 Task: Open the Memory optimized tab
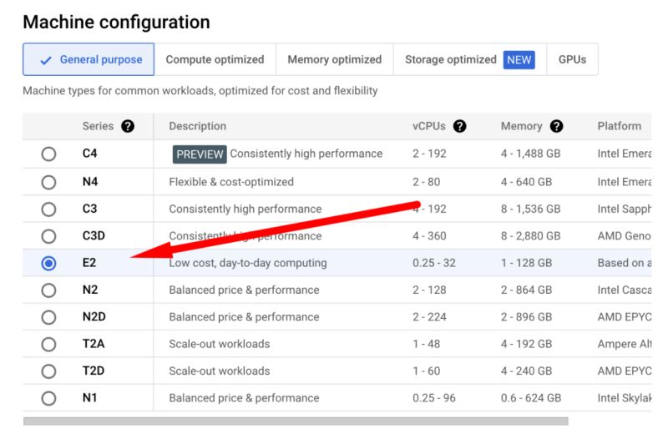tap(335, 59)
